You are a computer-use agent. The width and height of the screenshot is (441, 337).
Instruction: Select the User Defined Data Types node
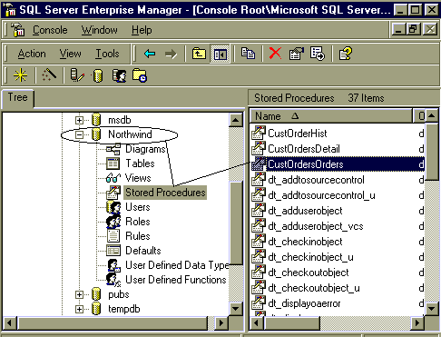[177, 265]
